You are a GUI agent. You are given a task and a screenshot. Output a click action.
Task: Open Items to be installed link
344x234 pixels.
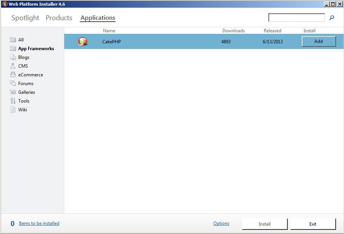(x=39, y=223)
